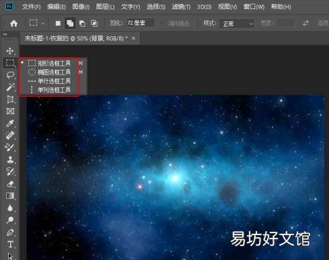Open the 滤镜(T) menu
Image resolution: width=329 pixels, height=260 pixels.
tap(181, 7)
